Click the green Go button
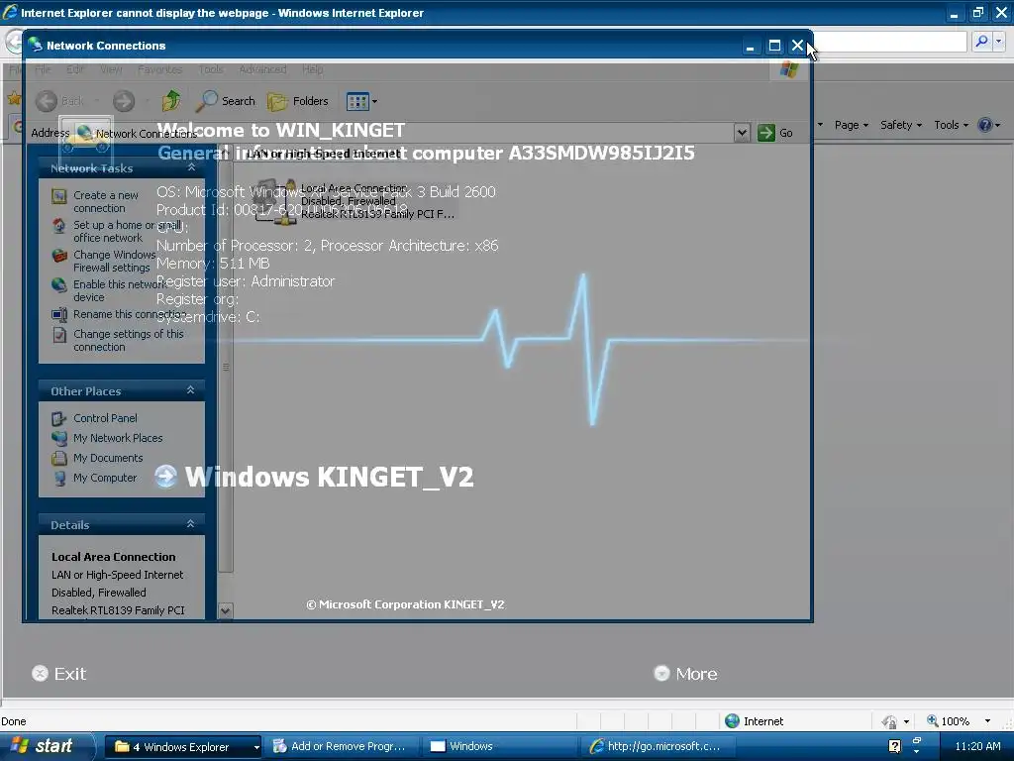 pos(774,133)
